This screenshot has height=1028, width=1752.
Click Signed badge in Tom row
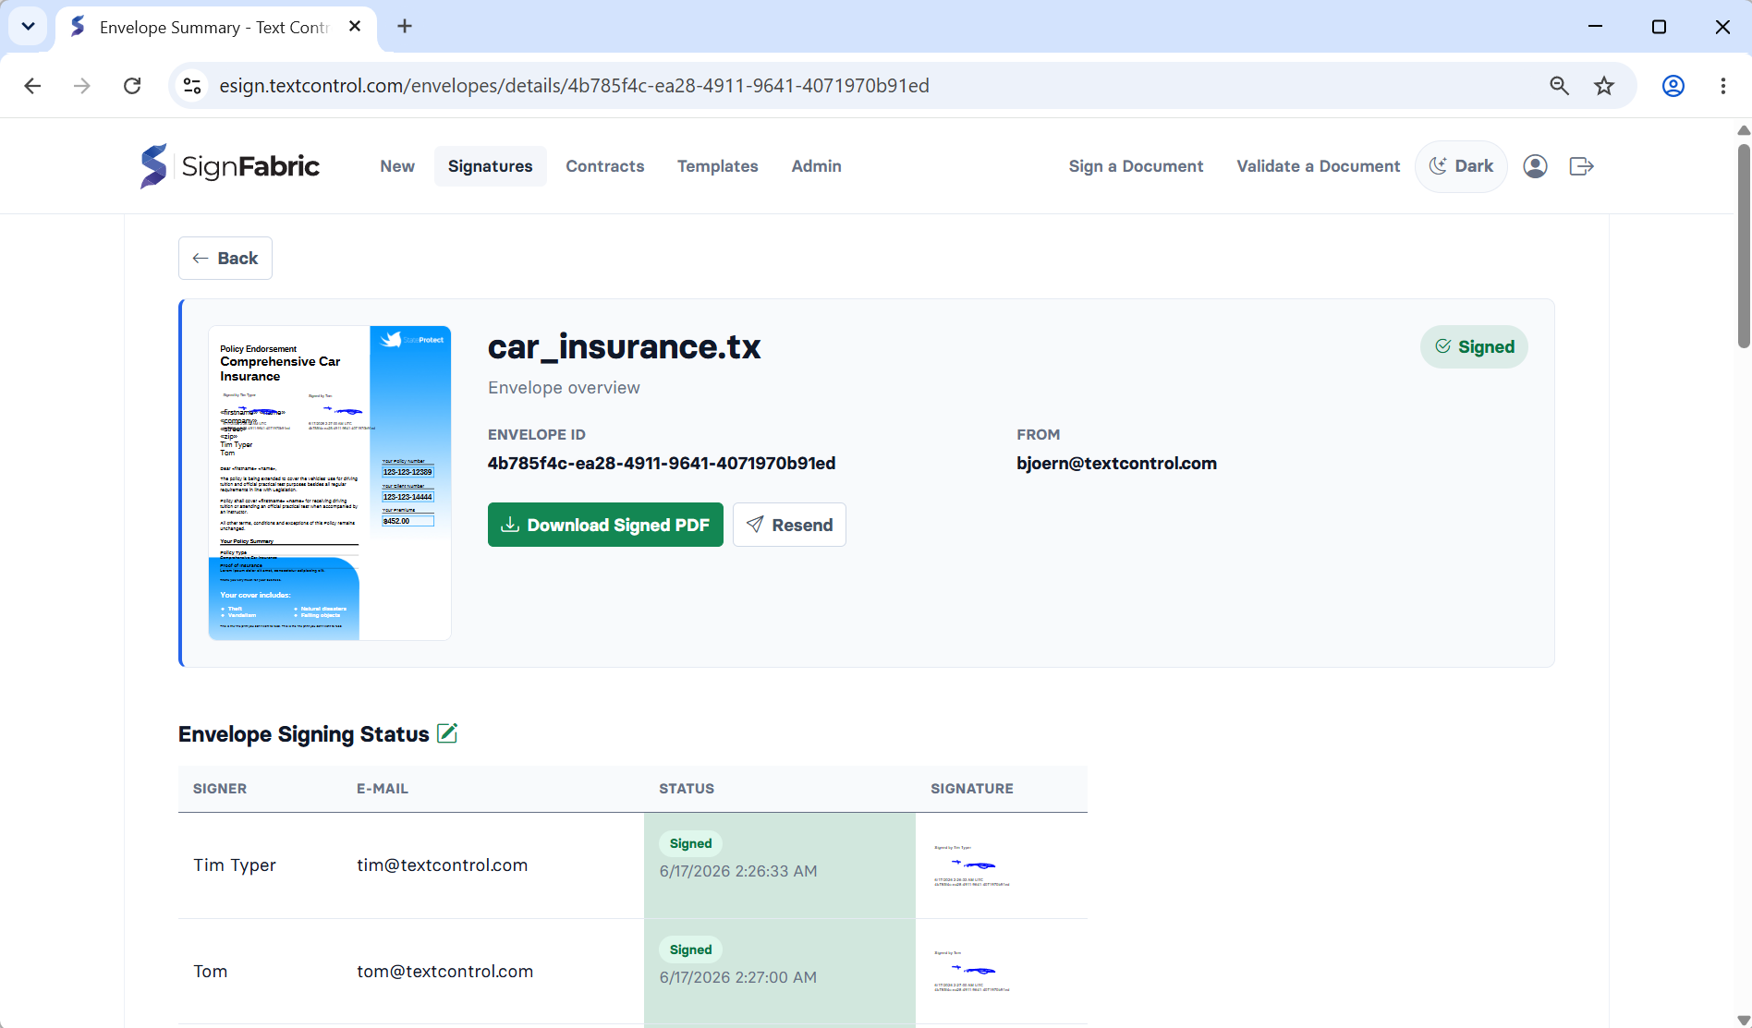[x=690, y=949]
